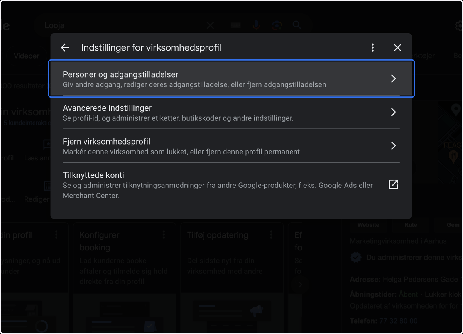The width and height of the screenshot is (463, 334).
Task: Click the phone number 77 32 80 00
Action: (x=398, y=321)
